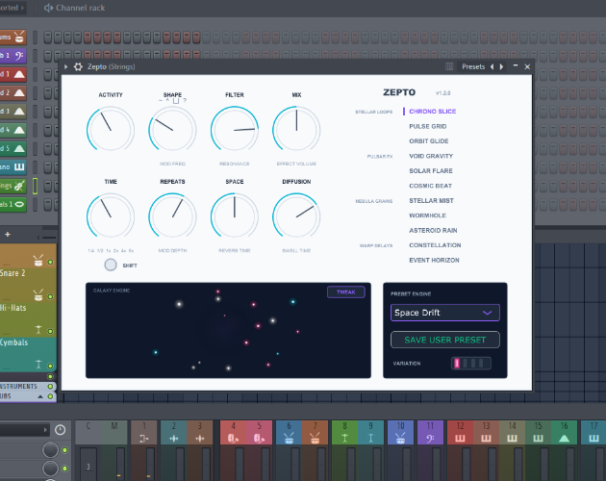Toggle the Strings channel select indicator
Viewport: 606px width, 481px height.
tap(36, 186)
